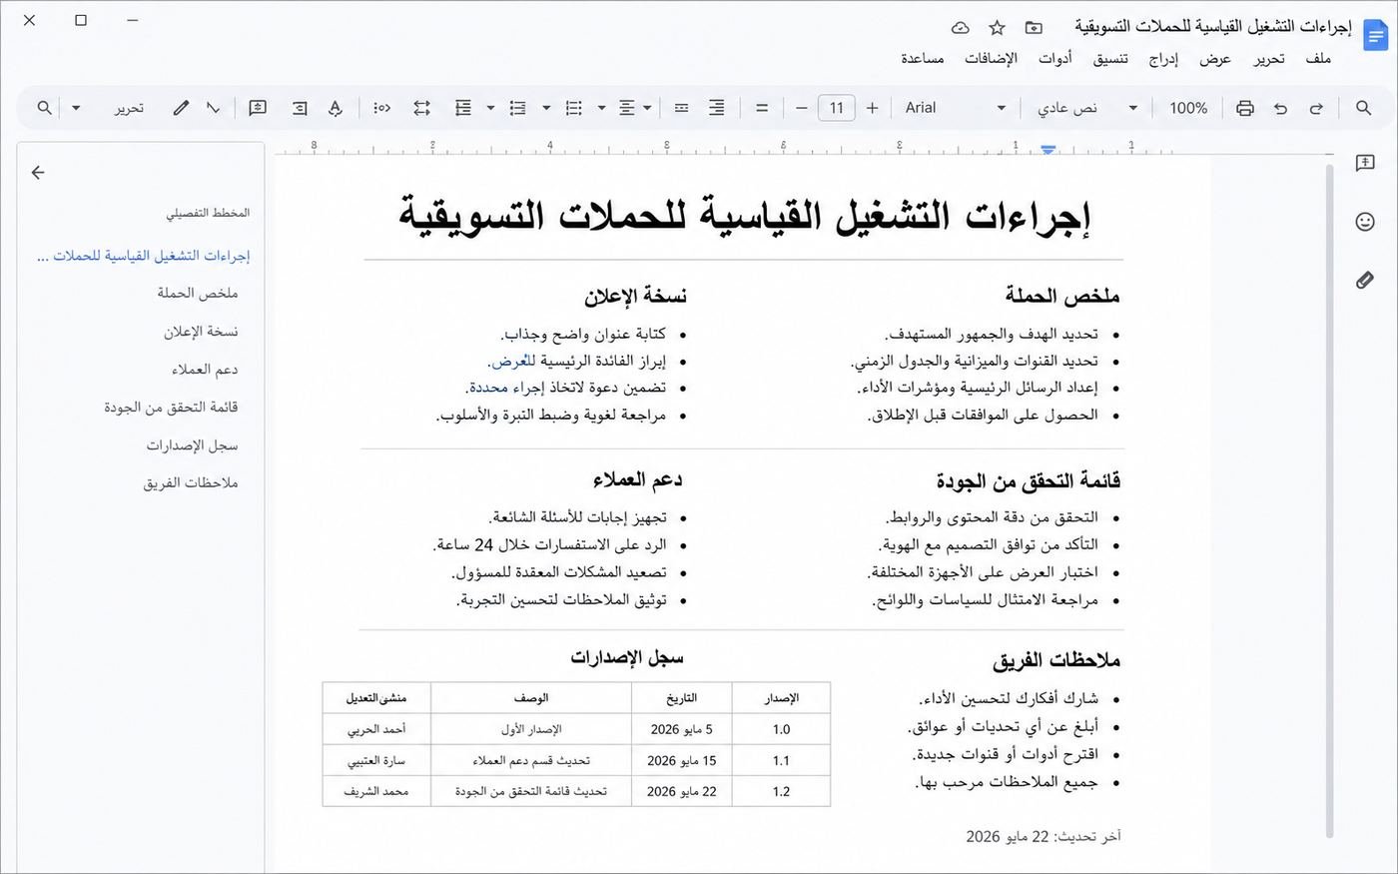Open the تحرير editing mode dropdown
The width and height of the screenshot is (1398, 874).
coord(106,108)
